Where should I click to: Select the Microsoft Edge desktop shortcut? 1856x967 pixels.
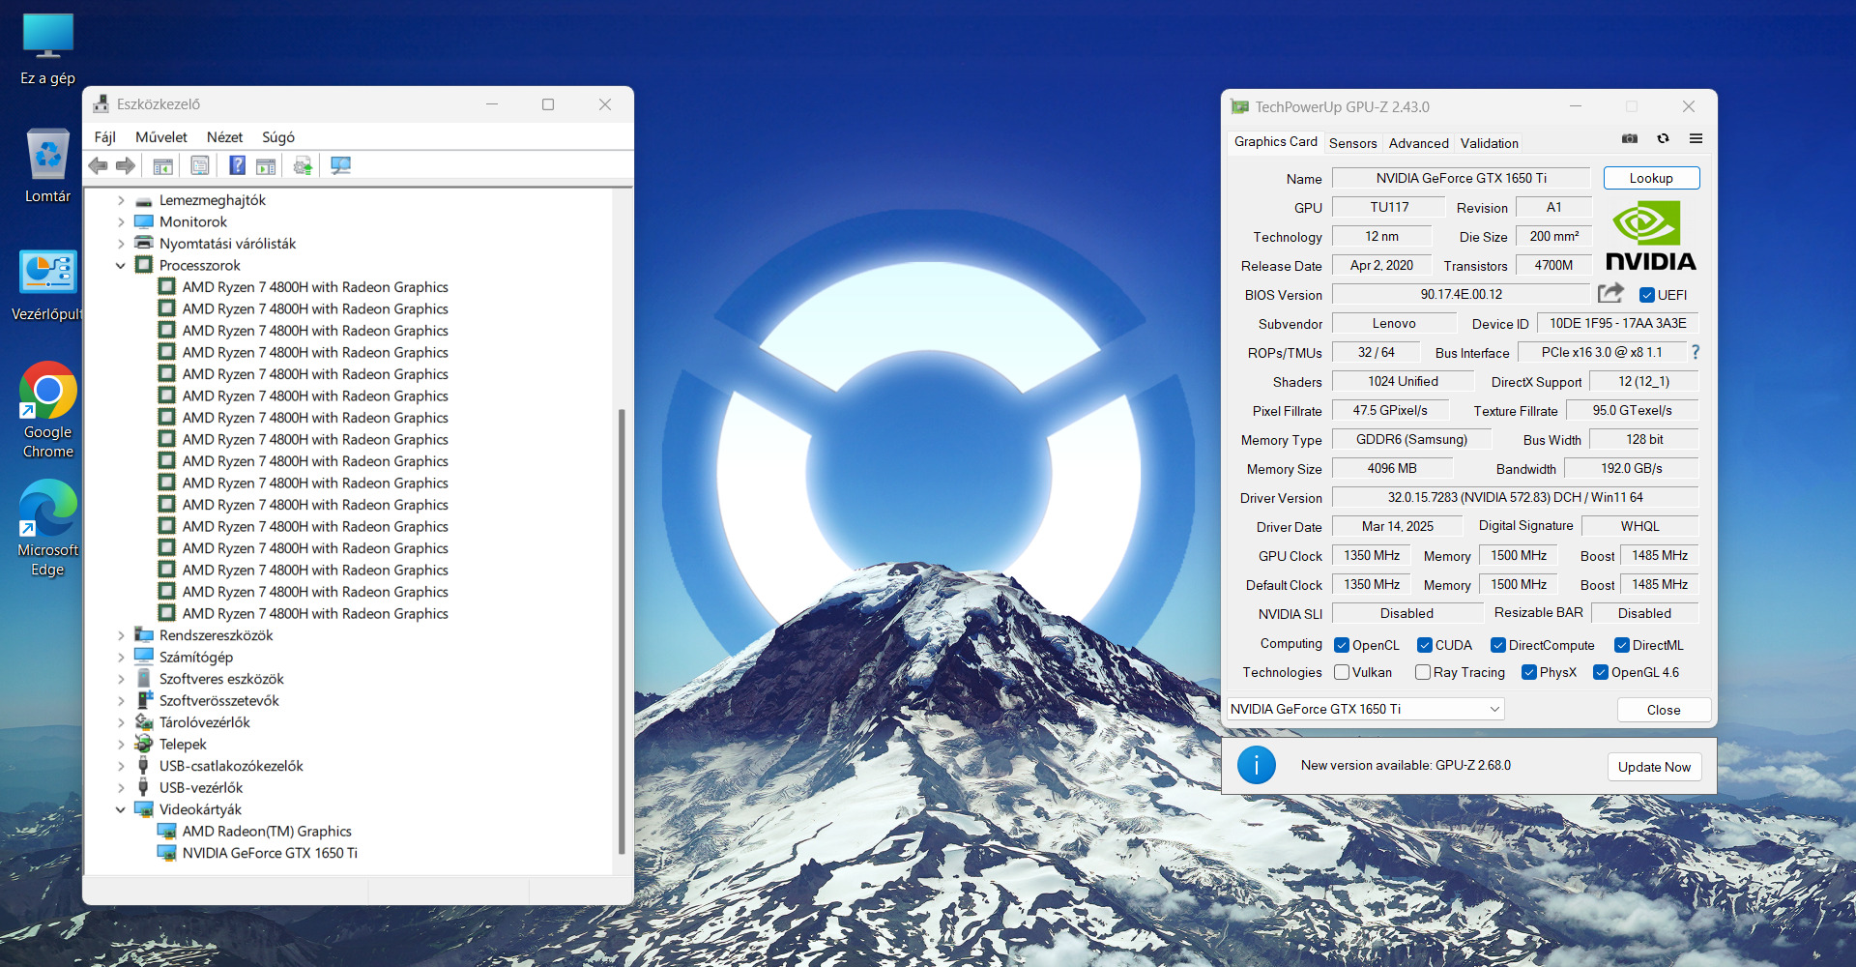(47, 528)
